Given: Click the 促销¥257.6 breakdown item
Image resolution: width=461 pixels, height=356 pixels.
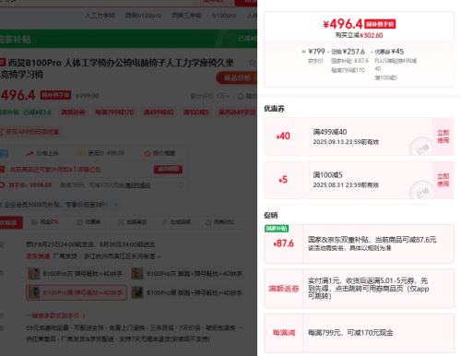Looking at the screenshot, I should [348, 52].
